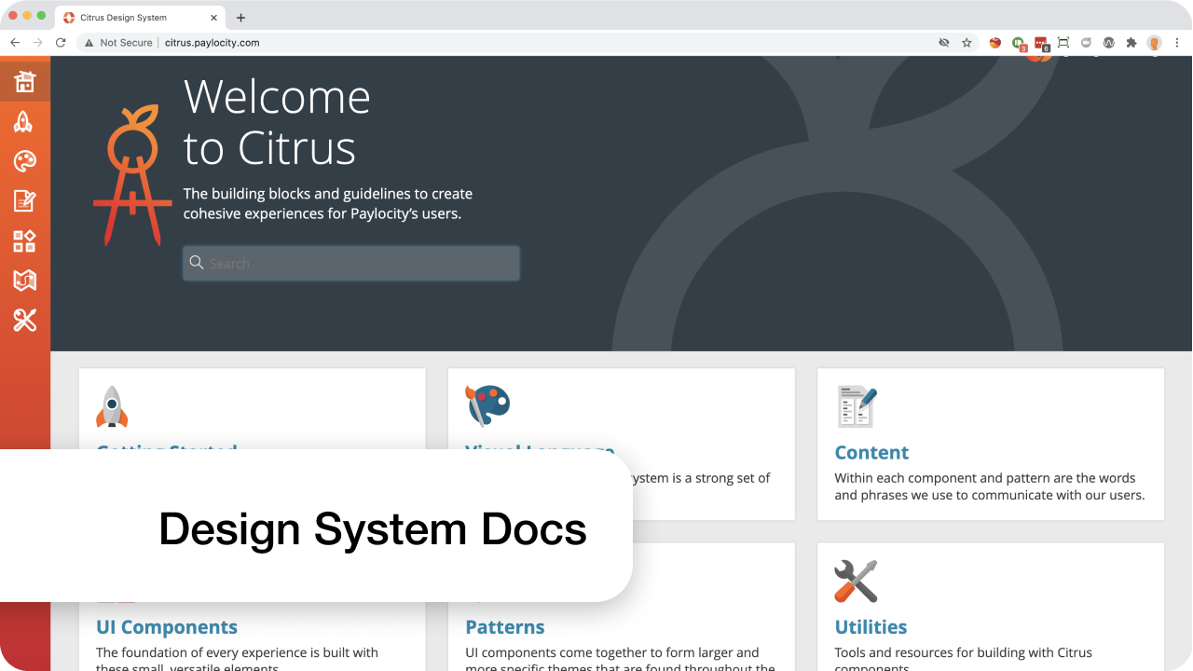Click the crossed-out eye icon in address bar

coord(944,43)
